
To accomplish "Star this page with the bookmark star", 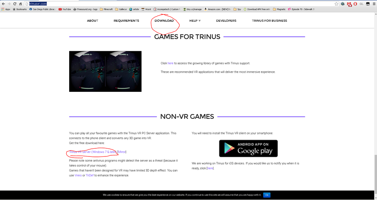I will point(337,4).
